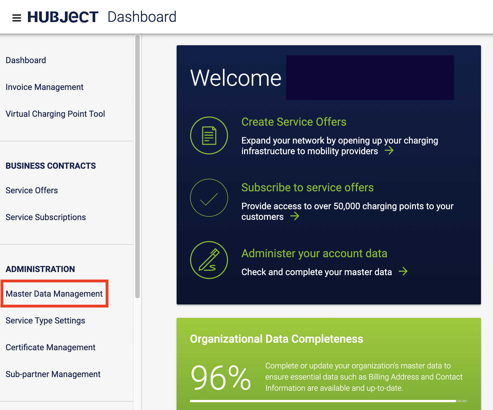This screenshot has width=493, height=410.
Task: Go to Service Subscriptions page
Action: click(46, 217)
